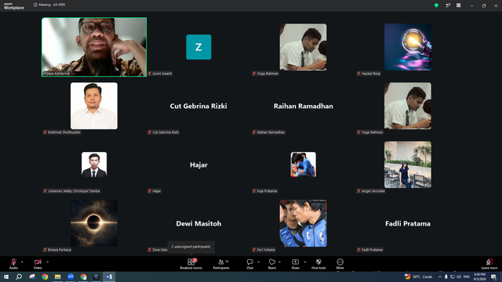Select the Hajar name tile
The height and width of the screenshot is (282, 502).
coord(198,164)
